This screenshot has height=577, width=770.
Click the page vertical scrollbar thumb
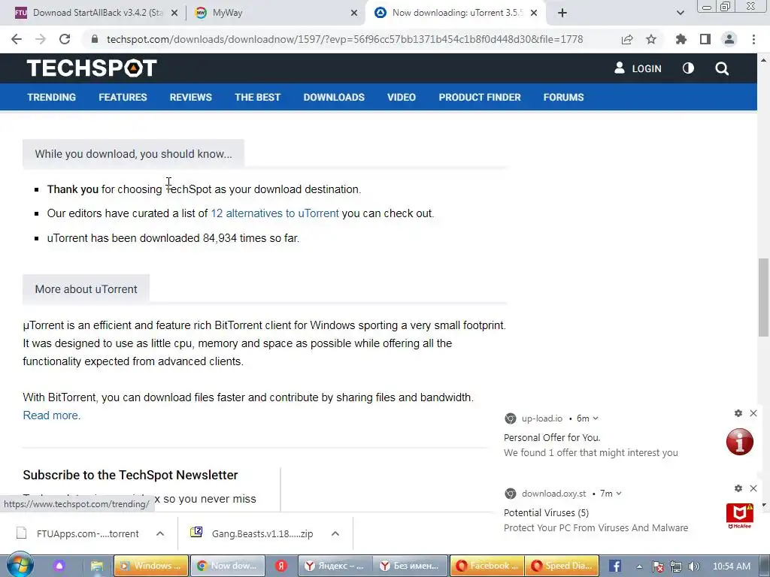763,298
